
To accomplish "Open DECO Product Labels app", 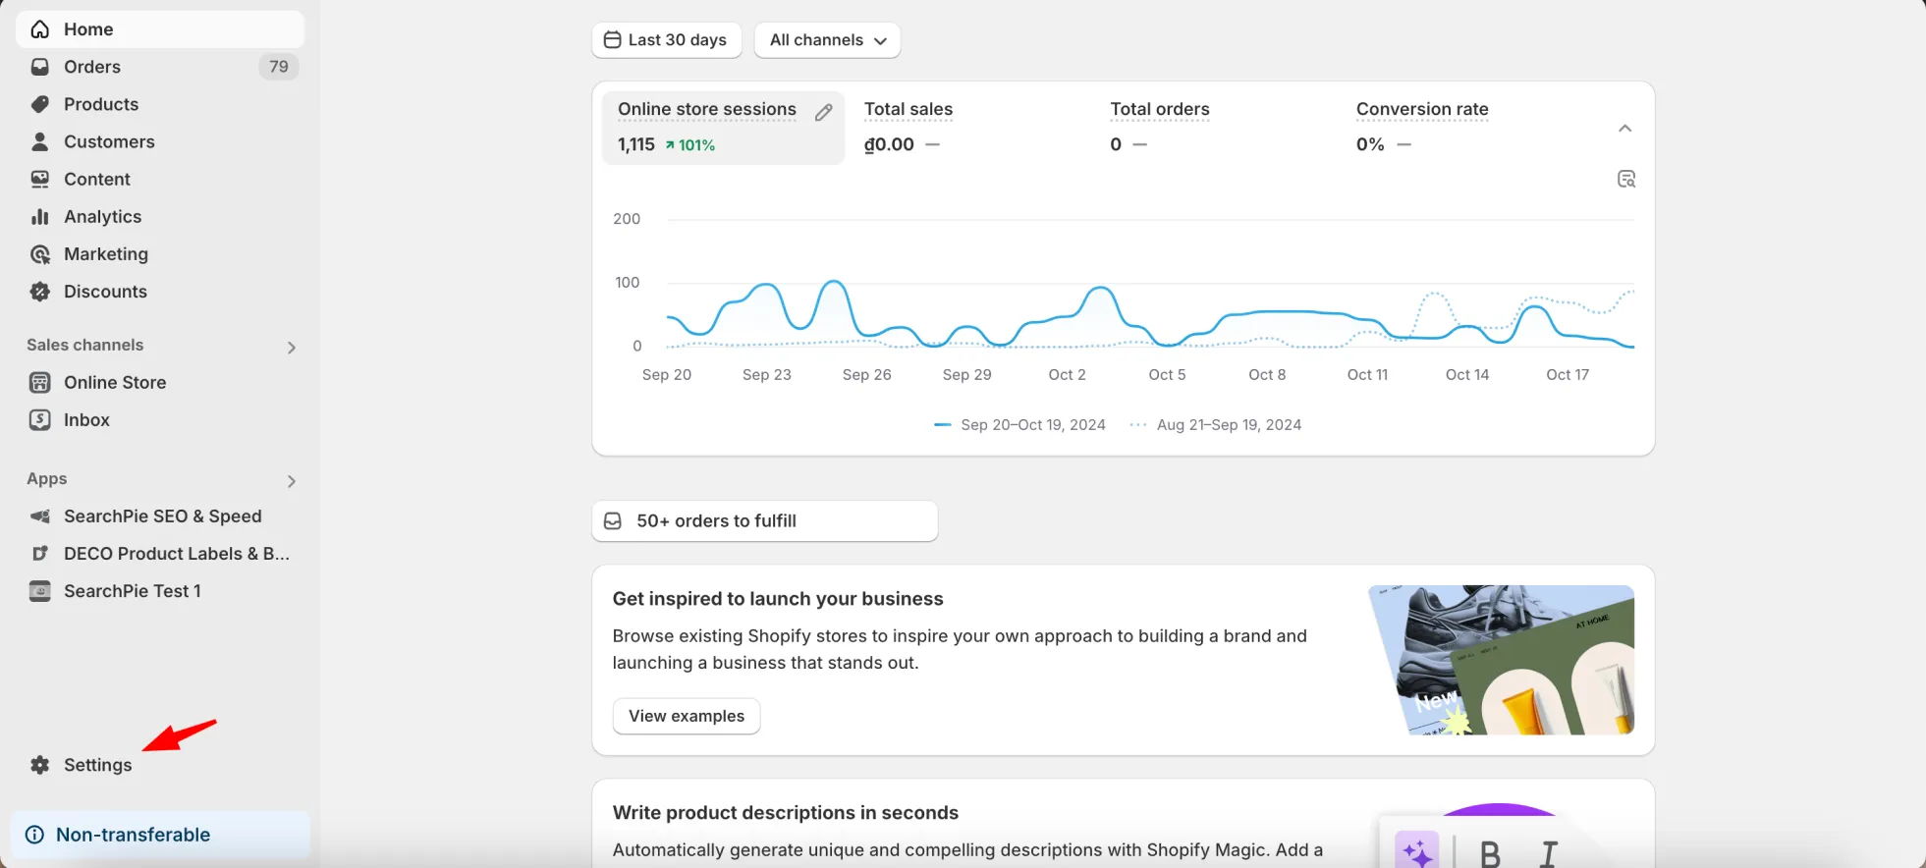I will coord(160,554).
